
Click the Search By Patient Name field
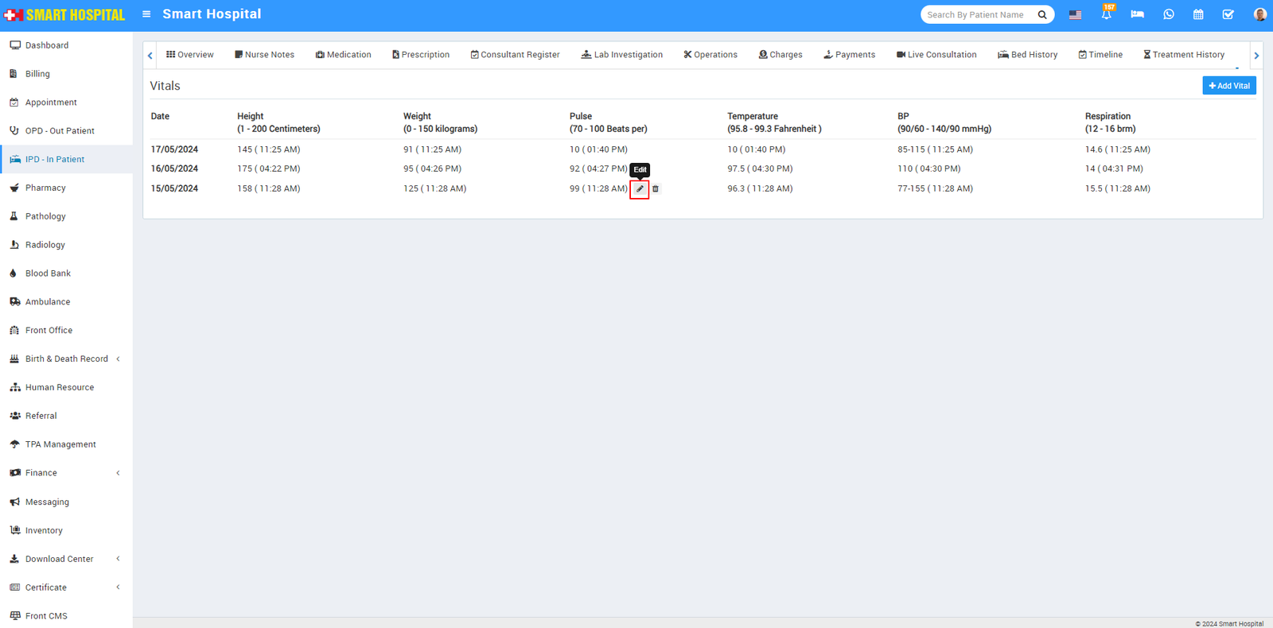[978, 15]
